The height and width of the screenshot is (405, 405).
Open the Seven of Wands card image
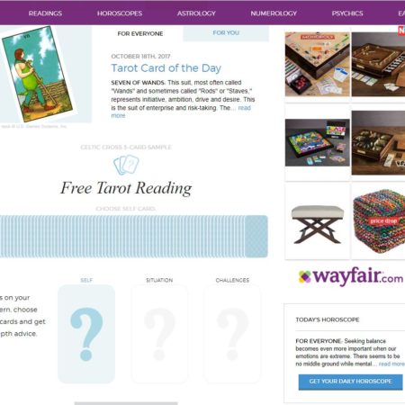click(x=38, y=74)
